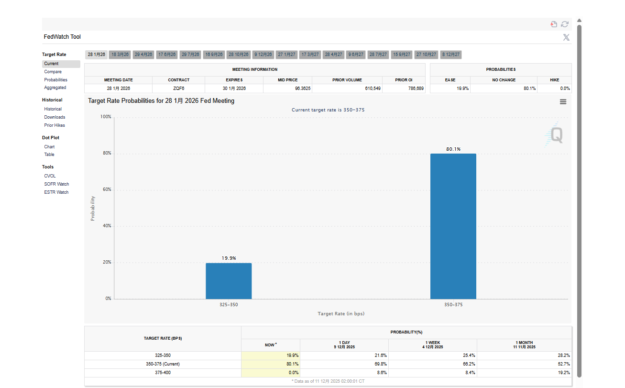Screen dimensions: 625x388
Task: Open the CVOL tool
Action: [x=50, y=176]
